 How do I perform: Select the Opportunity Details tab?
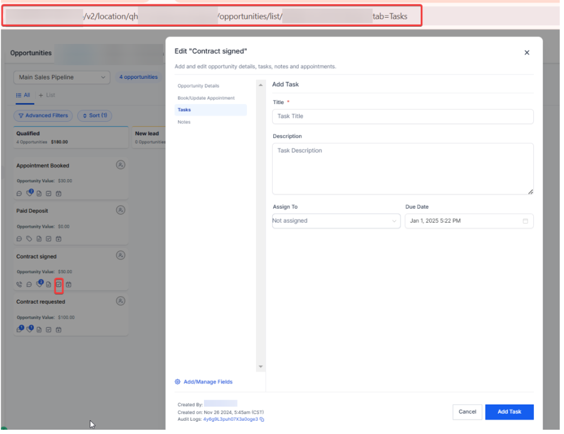[x=199, y=86]
